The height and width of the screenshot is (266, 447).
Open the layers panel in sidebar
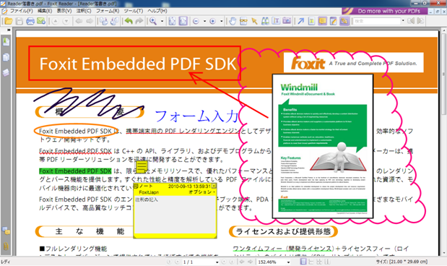coord(6,73)
